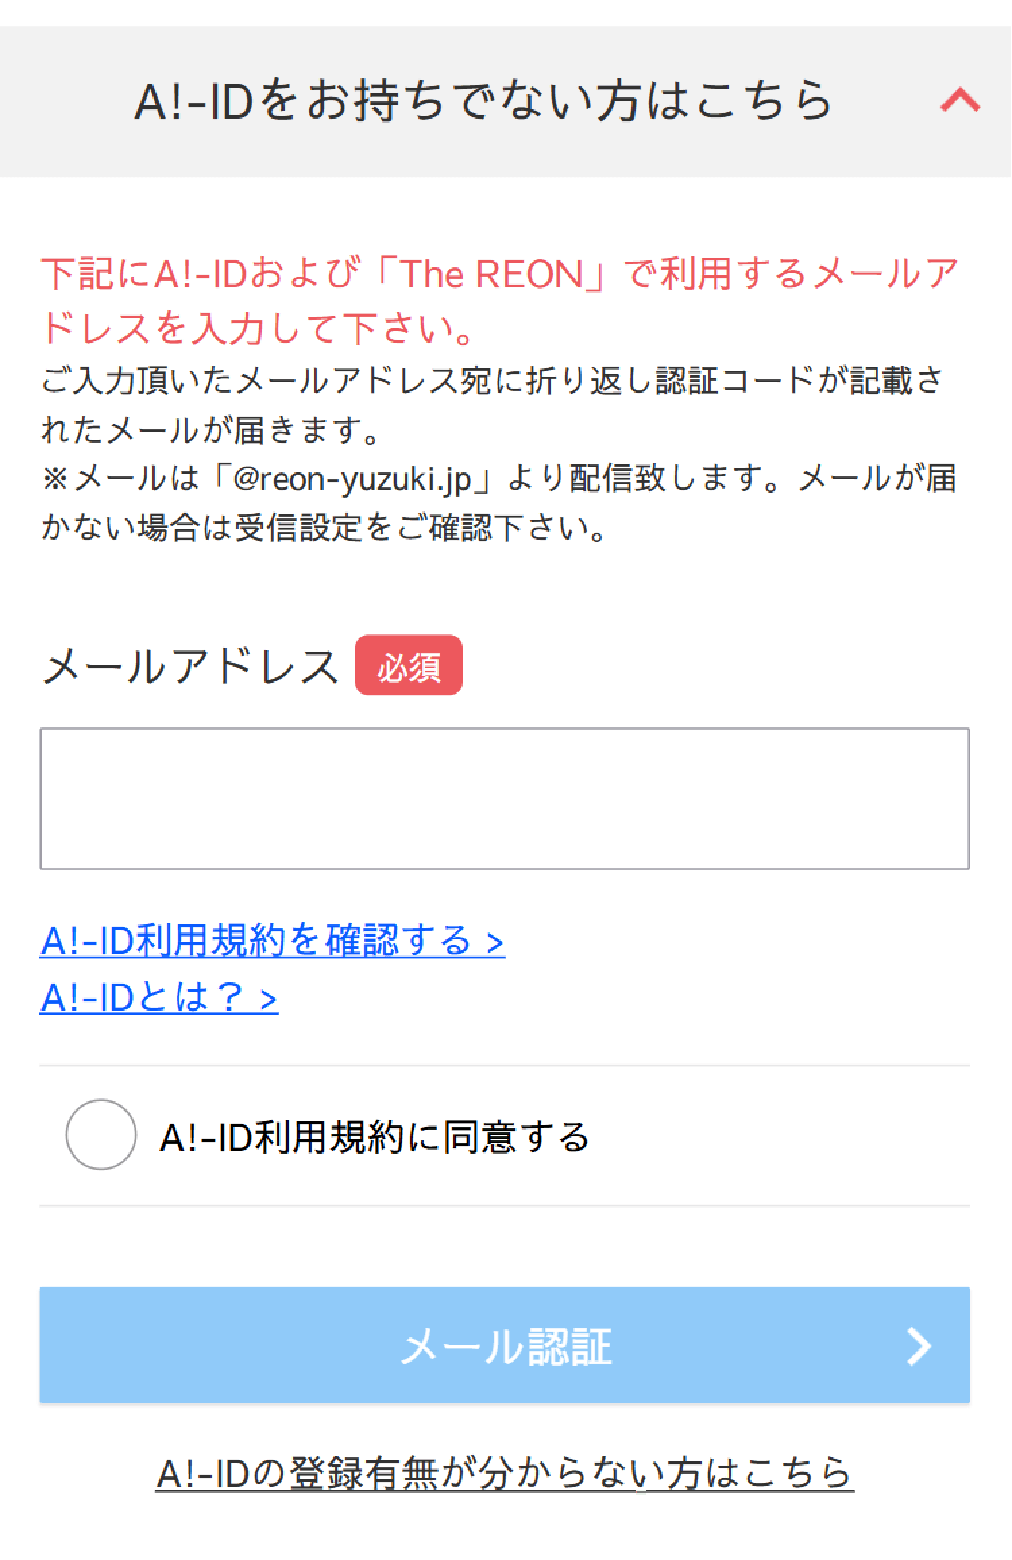The width and height of the screenshot is (1012, 1560).
Task: Click the header title A!-IDをお持ちでない方はこちら
Action: pos(483,102)
